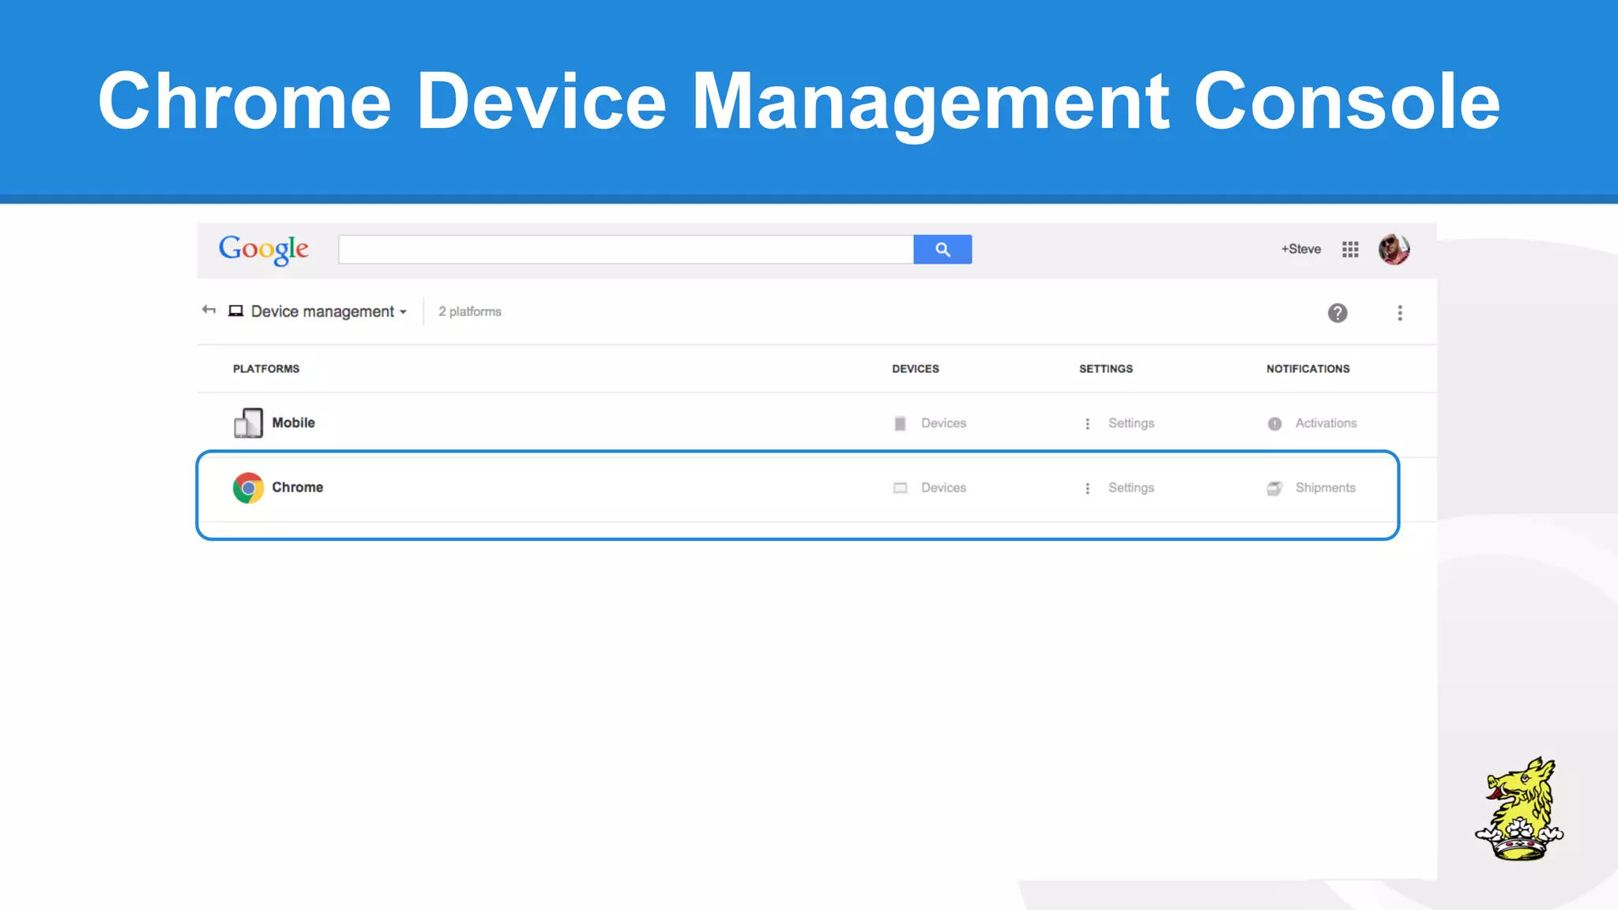Open the account profile avatar
The width and height of the screenshot is (1618, 910).
(x=1394, y=250)
